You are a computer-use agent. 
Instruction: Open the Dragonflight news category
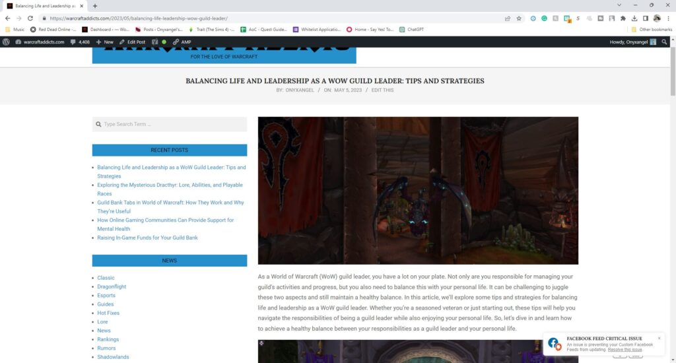(112, 286)
